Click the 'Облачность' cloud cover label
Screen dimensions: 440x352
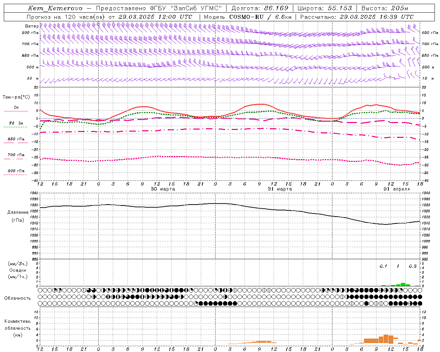click(18, 298)
